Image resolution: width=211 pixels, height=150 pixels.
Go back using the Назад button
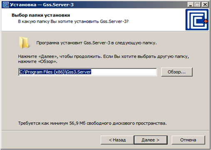117,140
